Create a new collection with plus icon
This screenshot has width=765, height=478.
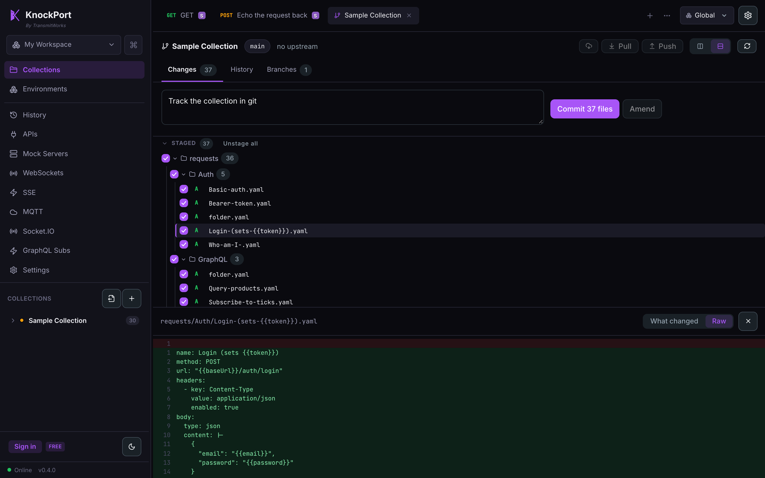point(131,298)
